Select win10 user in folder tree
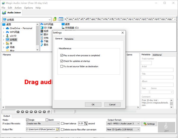This screenshot has height=138, width=178. [x=11, y=36]
